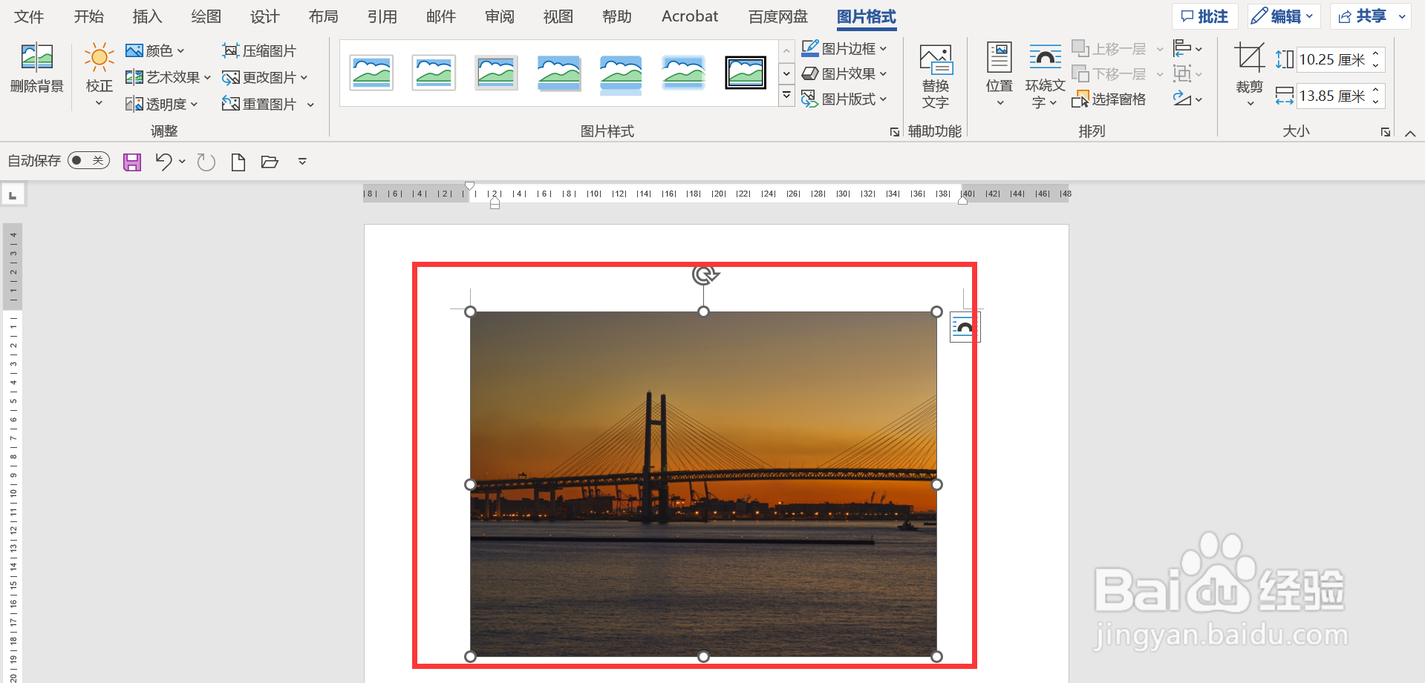
Task: Switch to the 百度网盘 tab
Action: coord(777,16)
